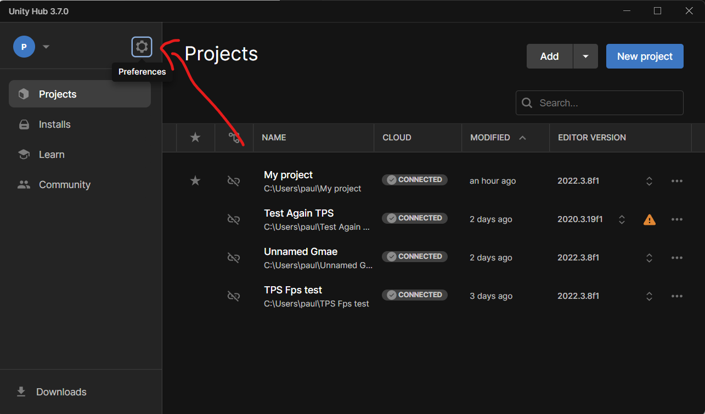Click unlinked icon for Unnamed Gmae
The height and width of the screenshot is (414, 705).
click(234, 258)
